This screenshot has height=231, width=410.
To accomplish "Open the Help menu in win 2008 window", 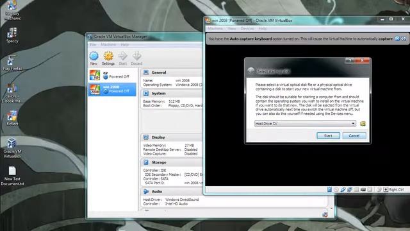I will 263,28.
